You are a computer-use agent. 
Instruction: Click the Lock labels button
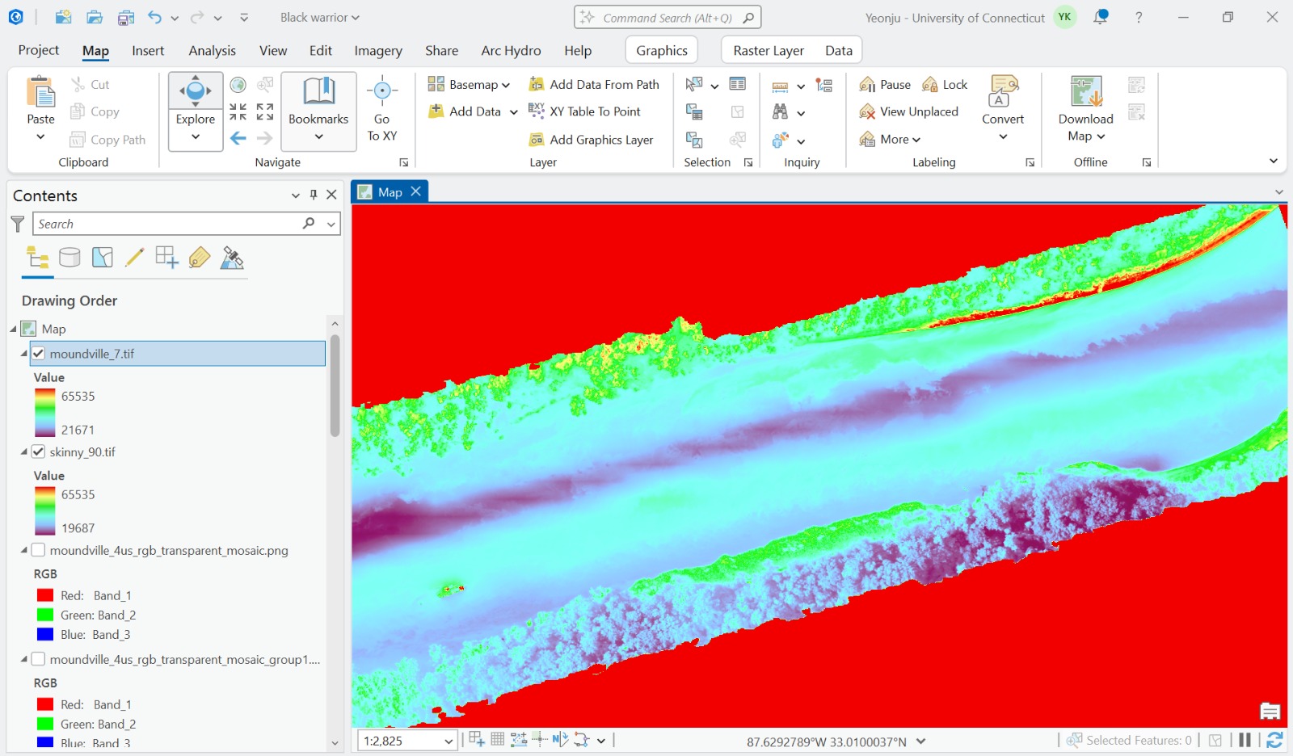coord(945,84)
